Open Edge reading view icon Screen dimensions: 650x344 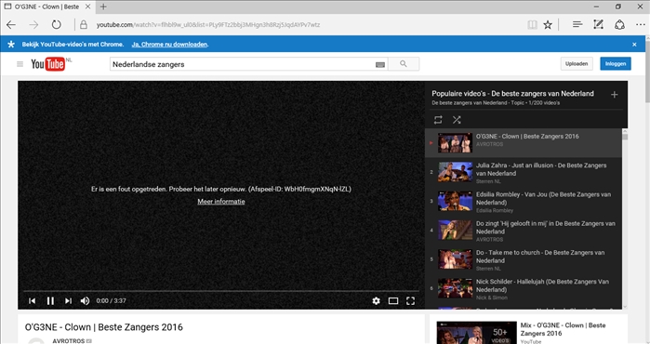(532, 25)
